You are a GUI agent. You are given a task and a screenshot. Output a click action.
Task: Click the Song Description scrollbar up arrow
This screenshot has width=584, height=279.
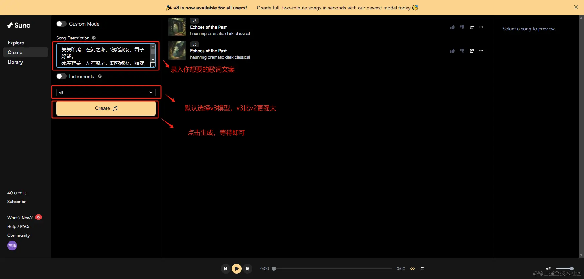[153, 46]
